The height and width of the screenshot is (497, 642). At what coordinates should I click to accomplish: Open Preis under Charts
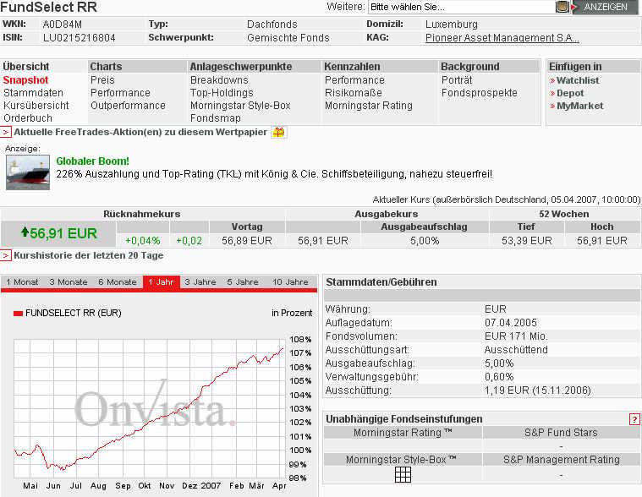[102, 80]
